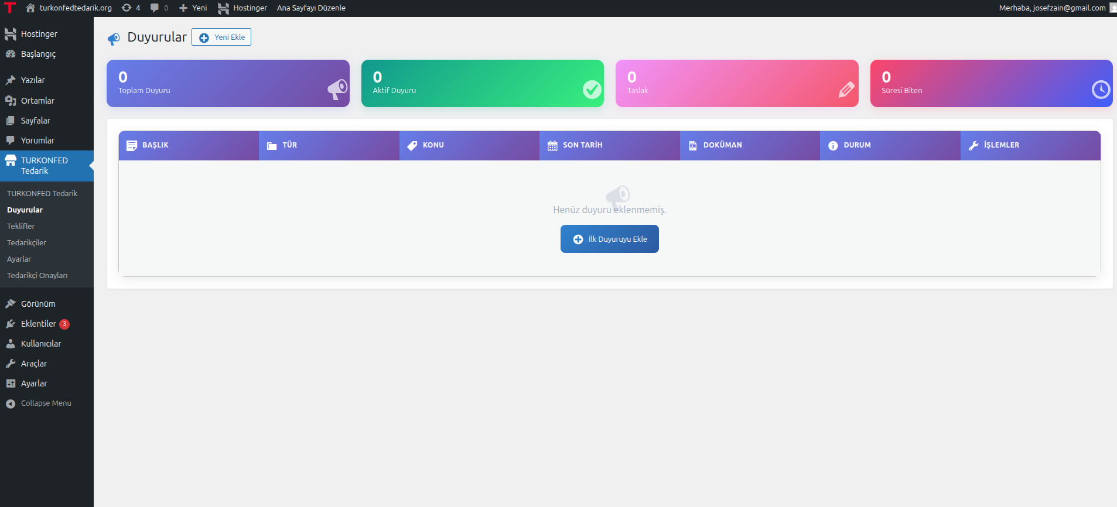Go to Tedarikçiler in the sidebar
This screenshot has height=507, width=1117.
pos(26,242)
